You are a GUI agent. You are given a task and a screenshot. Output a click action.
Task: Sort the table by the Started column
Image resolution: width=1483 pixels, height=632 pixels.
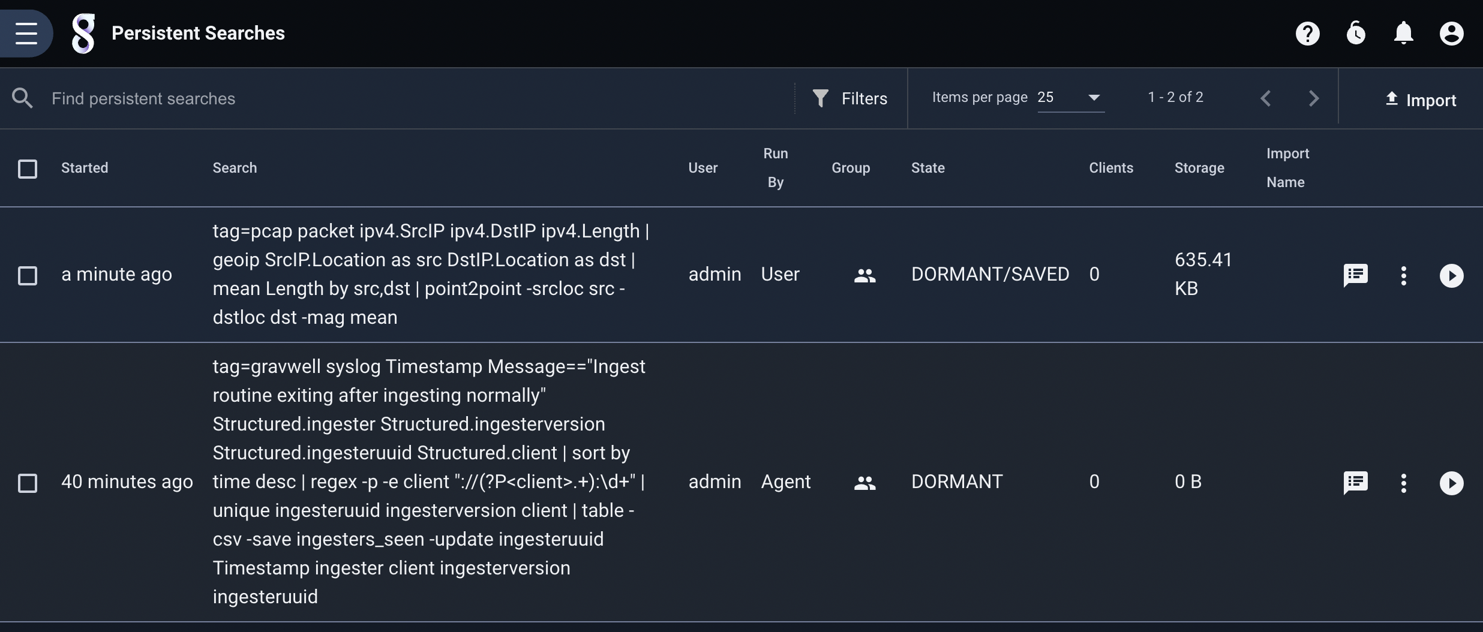(85, 168)
